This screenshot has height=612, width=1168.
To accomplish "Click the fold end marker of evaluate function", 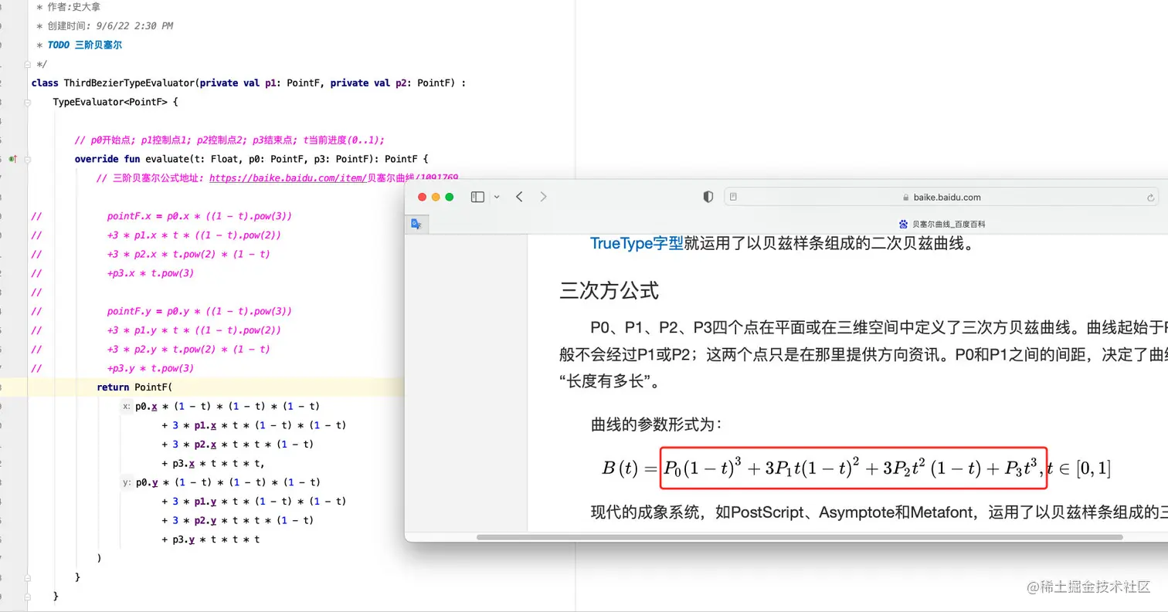I will [x=28, y=577].
